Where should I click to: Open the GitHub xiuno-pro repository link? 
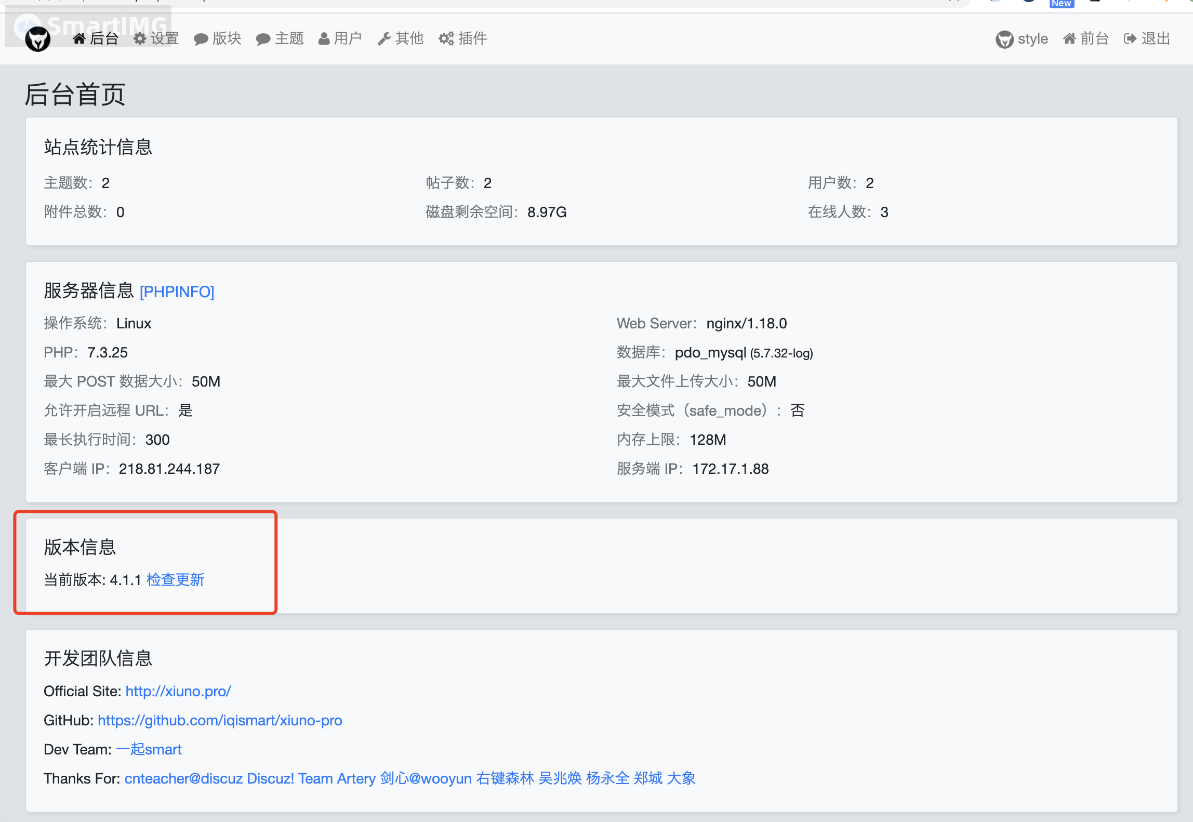pos(220,720)
